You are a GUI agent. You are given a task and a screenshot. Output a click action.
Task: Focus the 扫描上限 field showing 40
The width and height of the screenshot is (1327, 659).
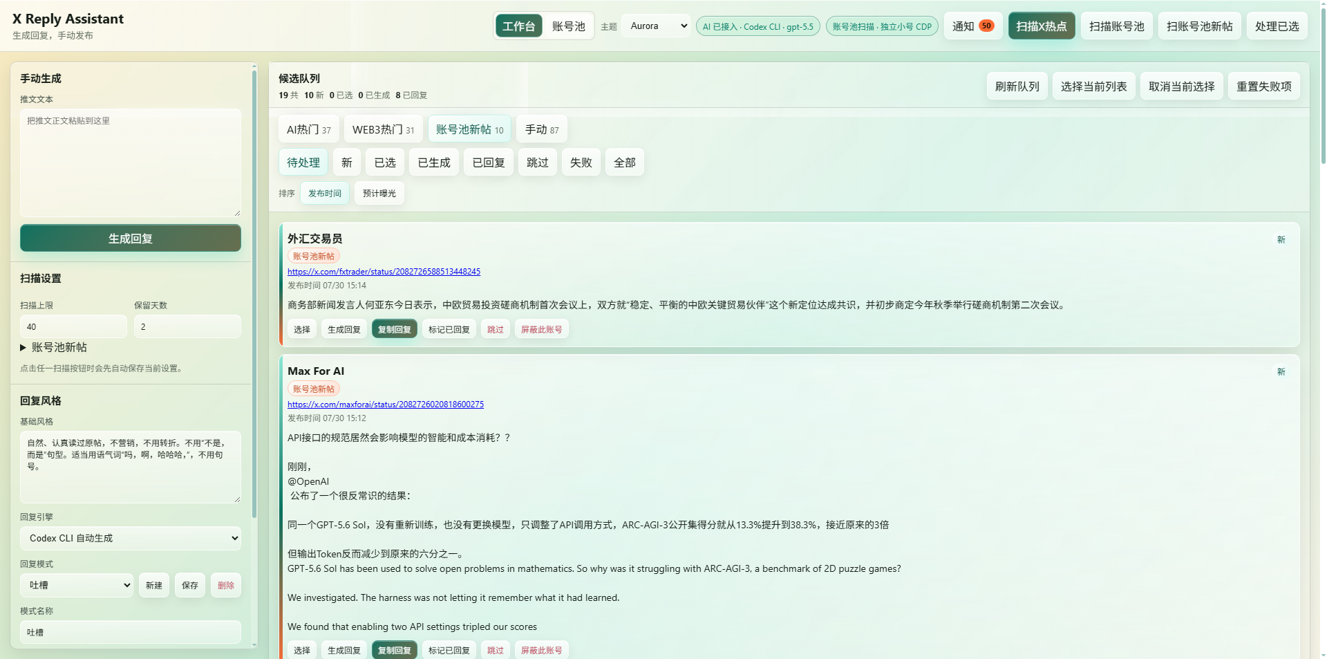pyautogui.click(x=73, y=326)
